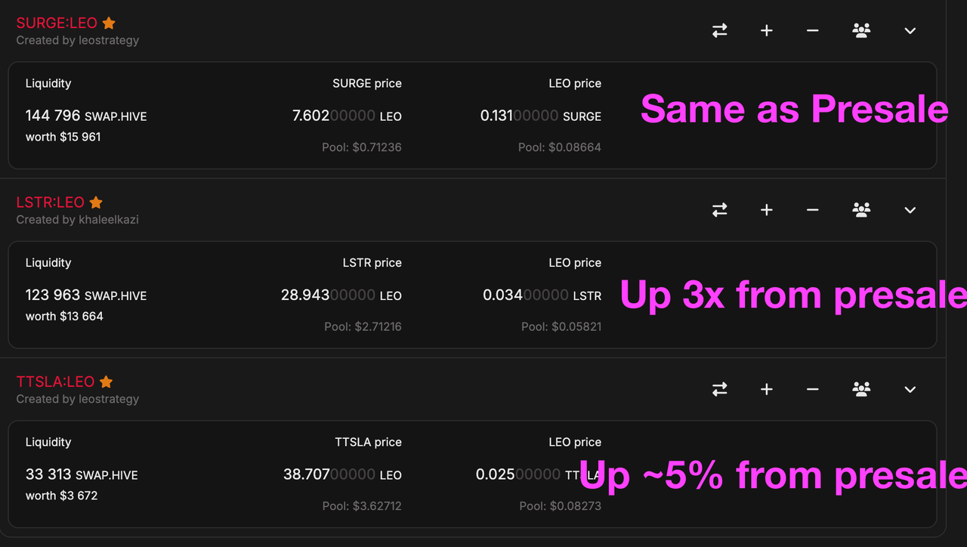Open the LSTR:LEO pool title link

coord(50,202)
